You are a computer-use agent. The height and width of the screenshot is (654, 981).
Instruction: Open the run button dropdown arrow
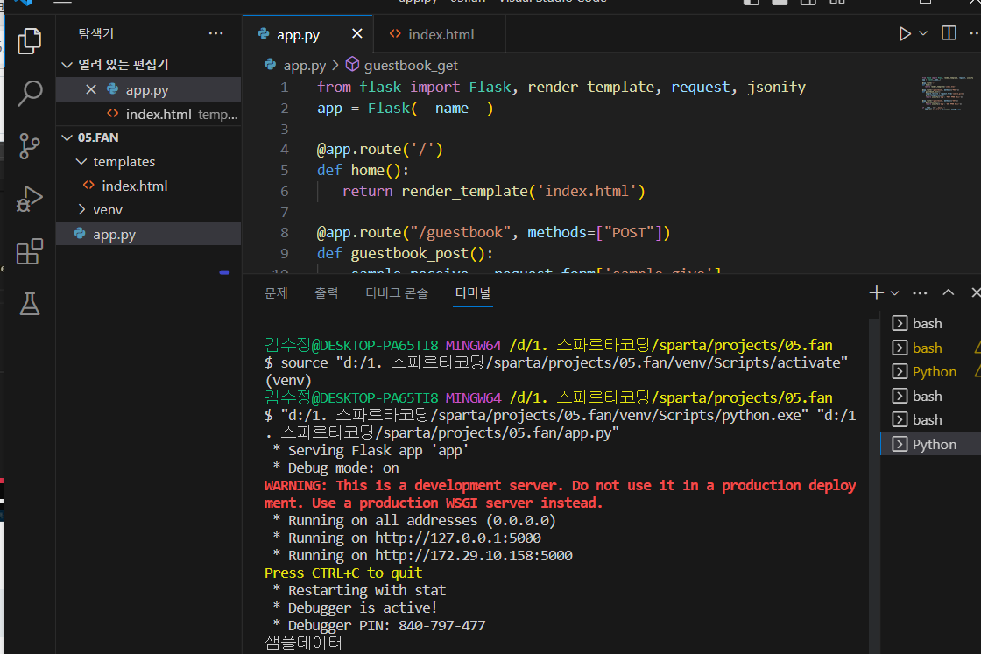[923, 33]
